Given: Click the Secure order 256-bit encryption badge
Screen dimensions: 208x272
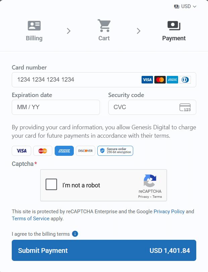Looking at the screenshot, I should [x=115, y=151].
